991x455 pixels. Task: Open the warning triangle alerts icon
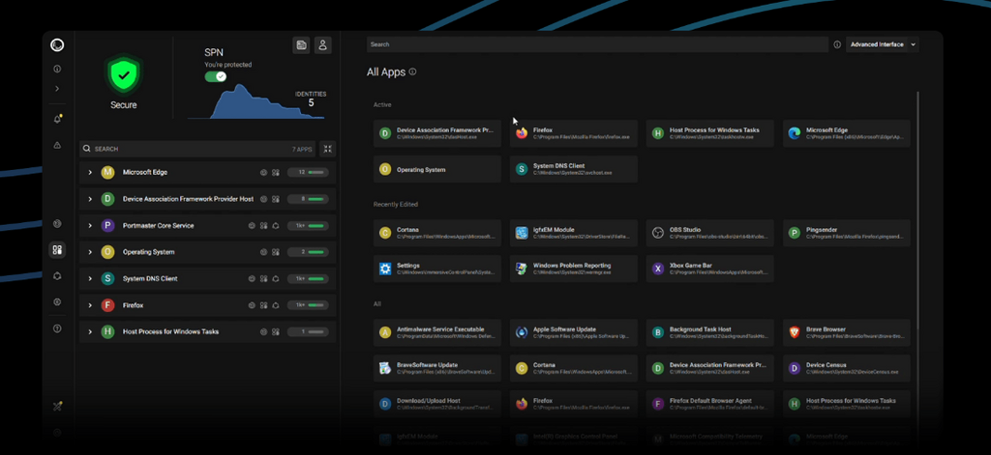57,145
